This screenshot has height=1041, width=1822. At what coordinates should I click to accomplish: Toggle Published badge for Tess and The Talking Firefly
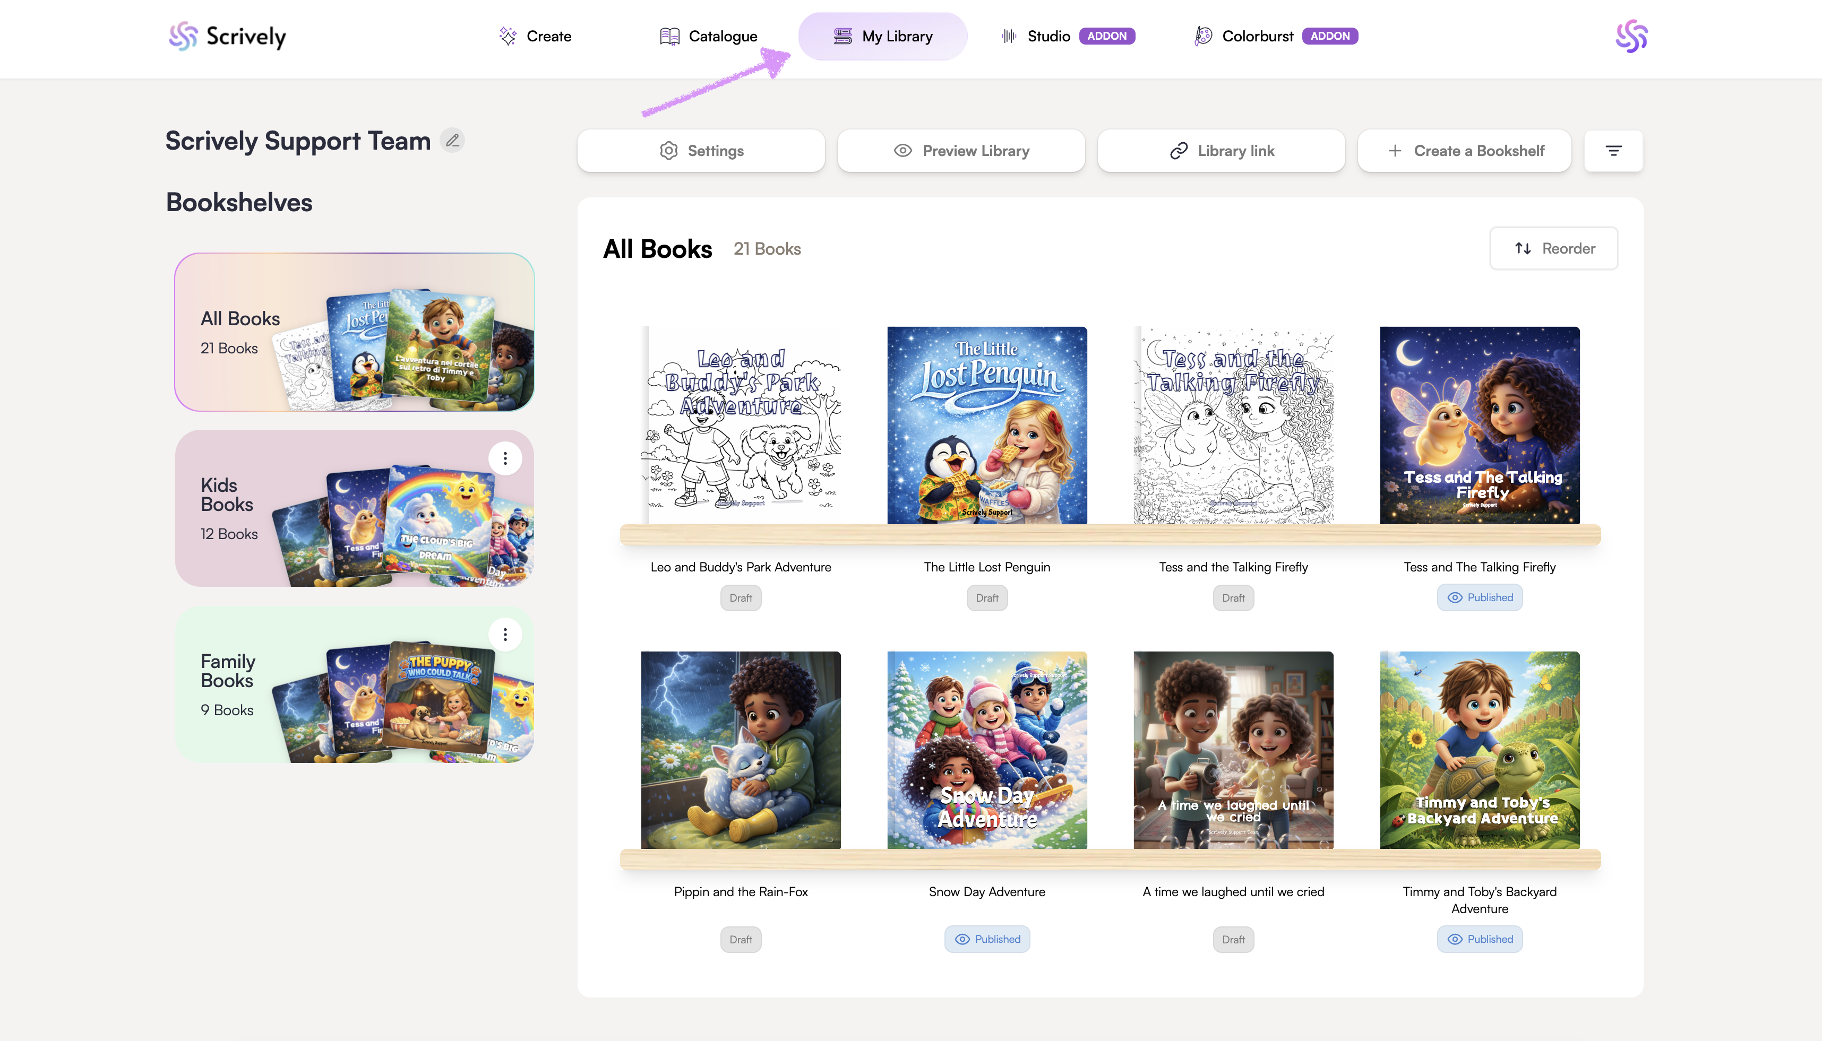click(1480, 598)
